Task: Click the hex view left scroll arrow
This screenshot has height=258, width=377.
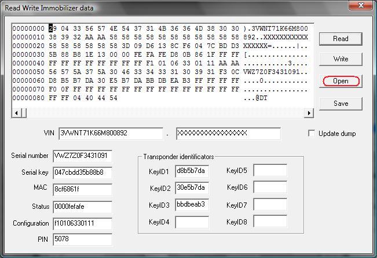Action: click(x=16, y=113)
